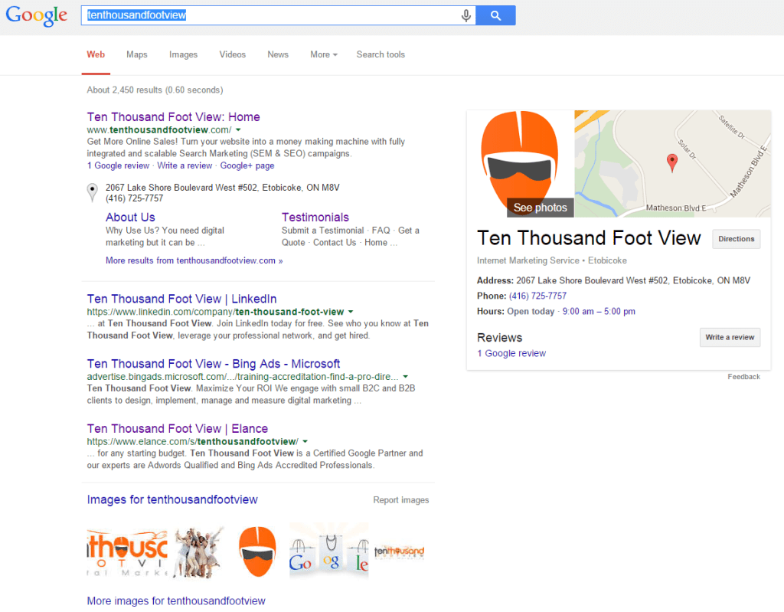
Task: Switch to the Maps tab
Action: [136, 54]
